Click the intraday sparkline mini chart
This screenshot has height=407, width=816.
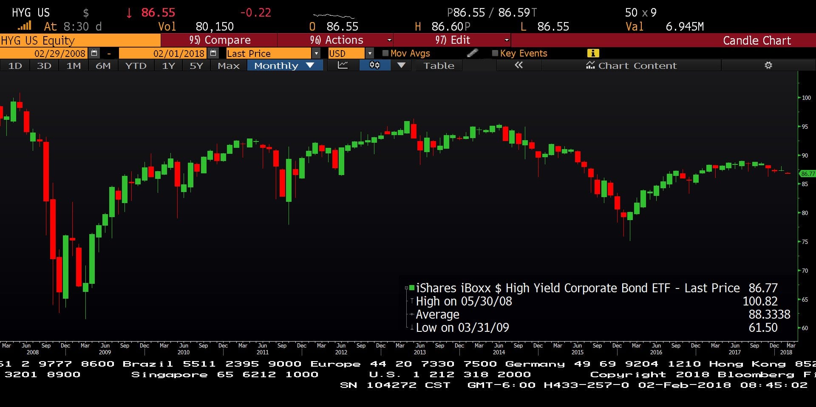(x=334, y=16)
